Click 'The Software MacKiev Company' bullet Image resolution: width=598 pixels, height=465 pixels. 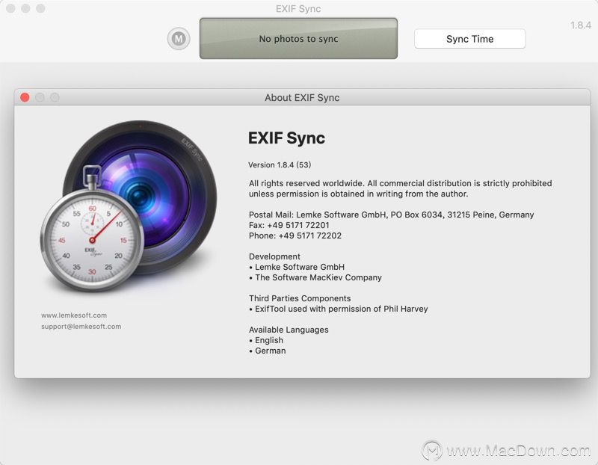click(x=315, y=277)
